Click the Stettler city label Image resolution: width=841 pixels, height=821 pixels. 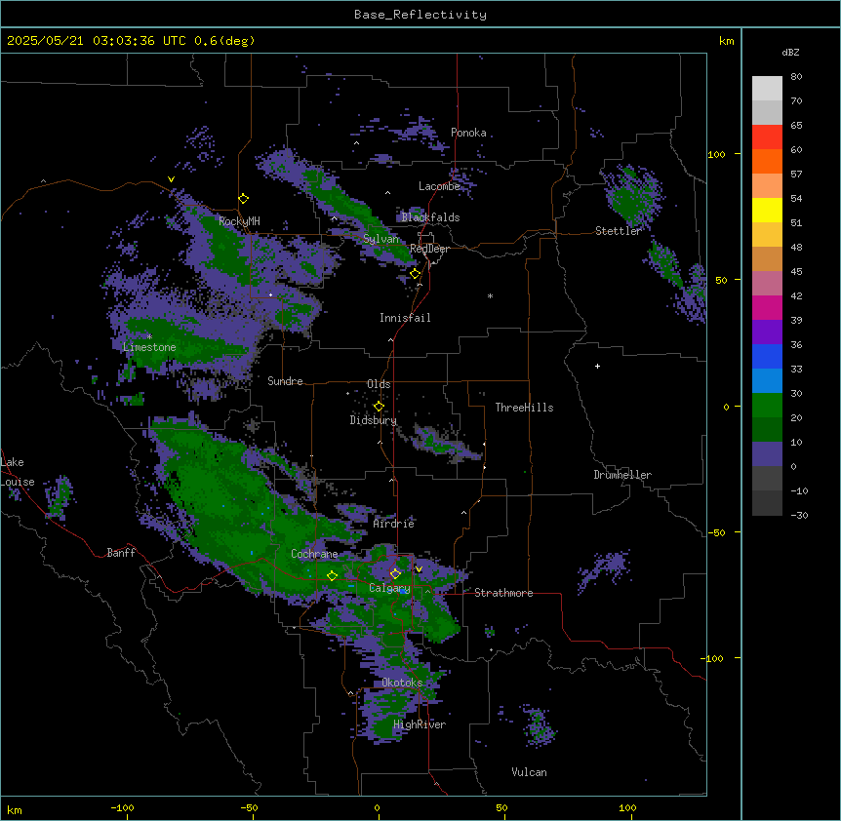pos(619,231)
